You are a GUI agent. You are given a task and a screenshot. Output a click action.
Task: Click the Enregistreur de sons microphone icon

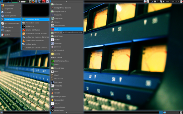click(52, 8)
